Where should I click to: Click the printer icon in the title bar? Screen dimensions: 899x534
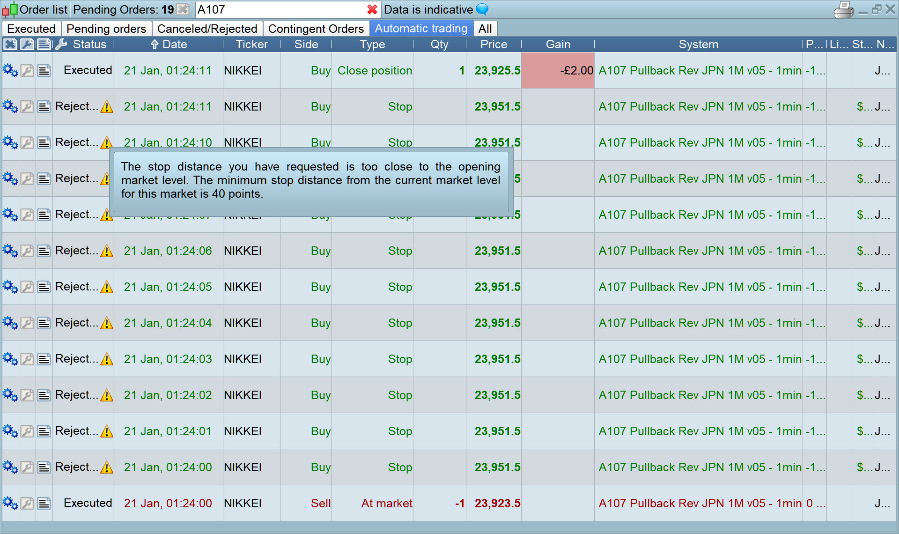tap(843, 9)
